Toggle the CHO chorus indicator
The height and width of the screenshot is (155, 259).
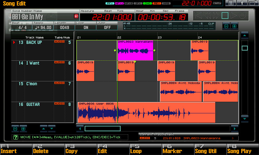pyautogui.click(x=147, y=3)
